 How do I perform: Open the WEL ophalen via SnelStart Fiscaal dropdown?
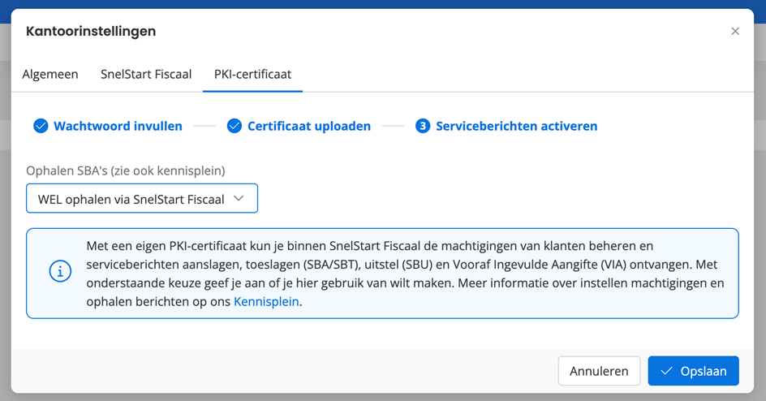point(131,199)
